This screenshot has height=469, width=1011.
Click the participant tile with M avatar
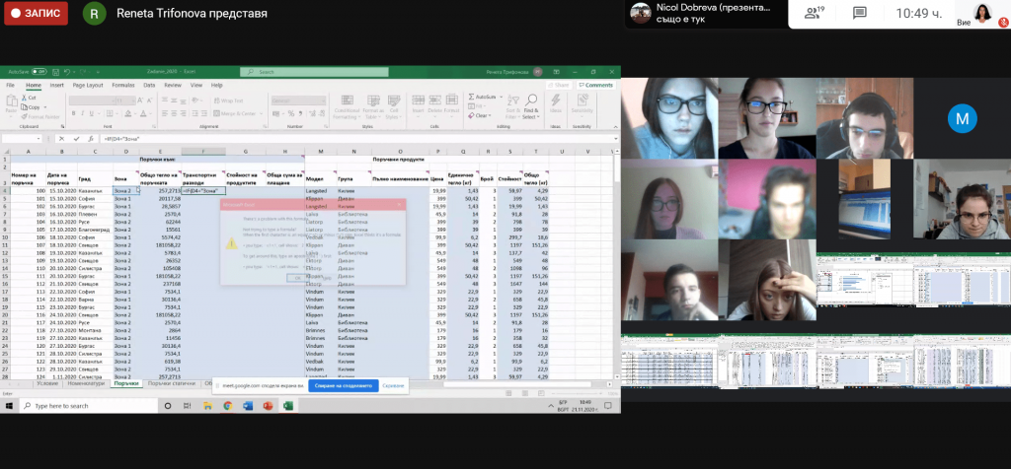click(x=962, y=118)
